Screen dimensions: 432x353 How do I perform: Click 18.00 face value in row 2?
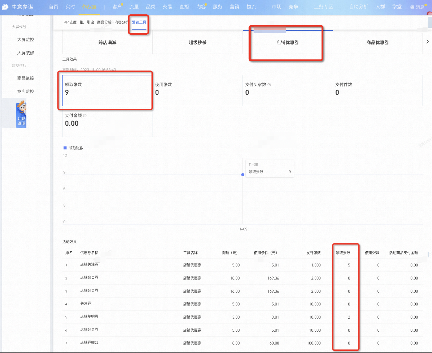click(235, 278)
